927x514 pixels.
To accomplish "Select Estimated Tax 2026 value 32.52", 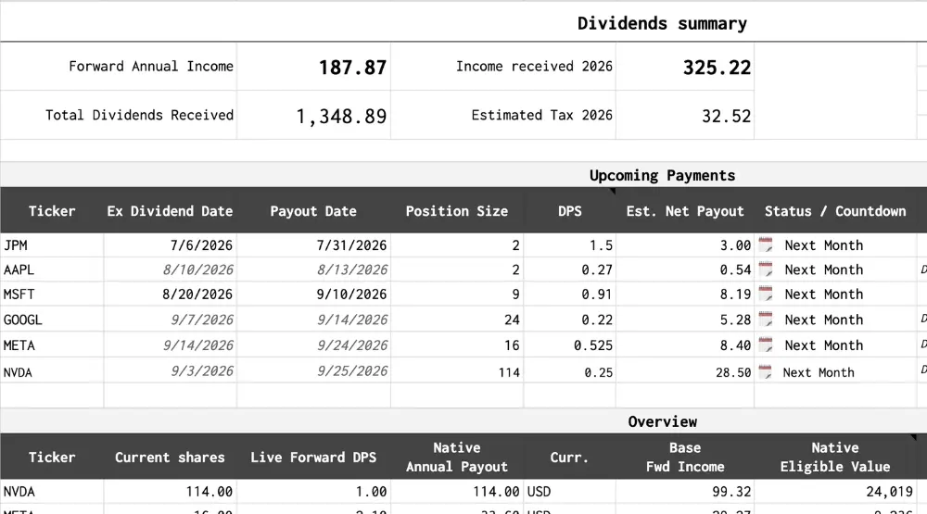I will pos(726,116).
